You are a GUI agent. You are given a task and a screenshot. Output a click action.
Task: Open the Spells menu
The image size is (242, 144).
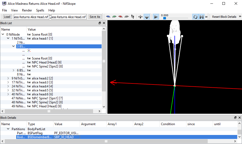click(x=40, y=10)
